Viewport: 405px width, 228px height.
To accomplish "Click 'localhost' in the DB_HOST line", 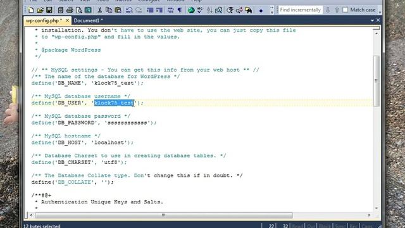I will 109,142.
